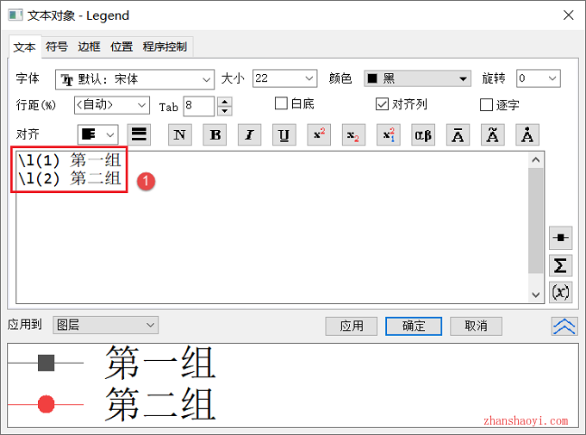Switch to the 符号 tab

click(x=57, y=47)
